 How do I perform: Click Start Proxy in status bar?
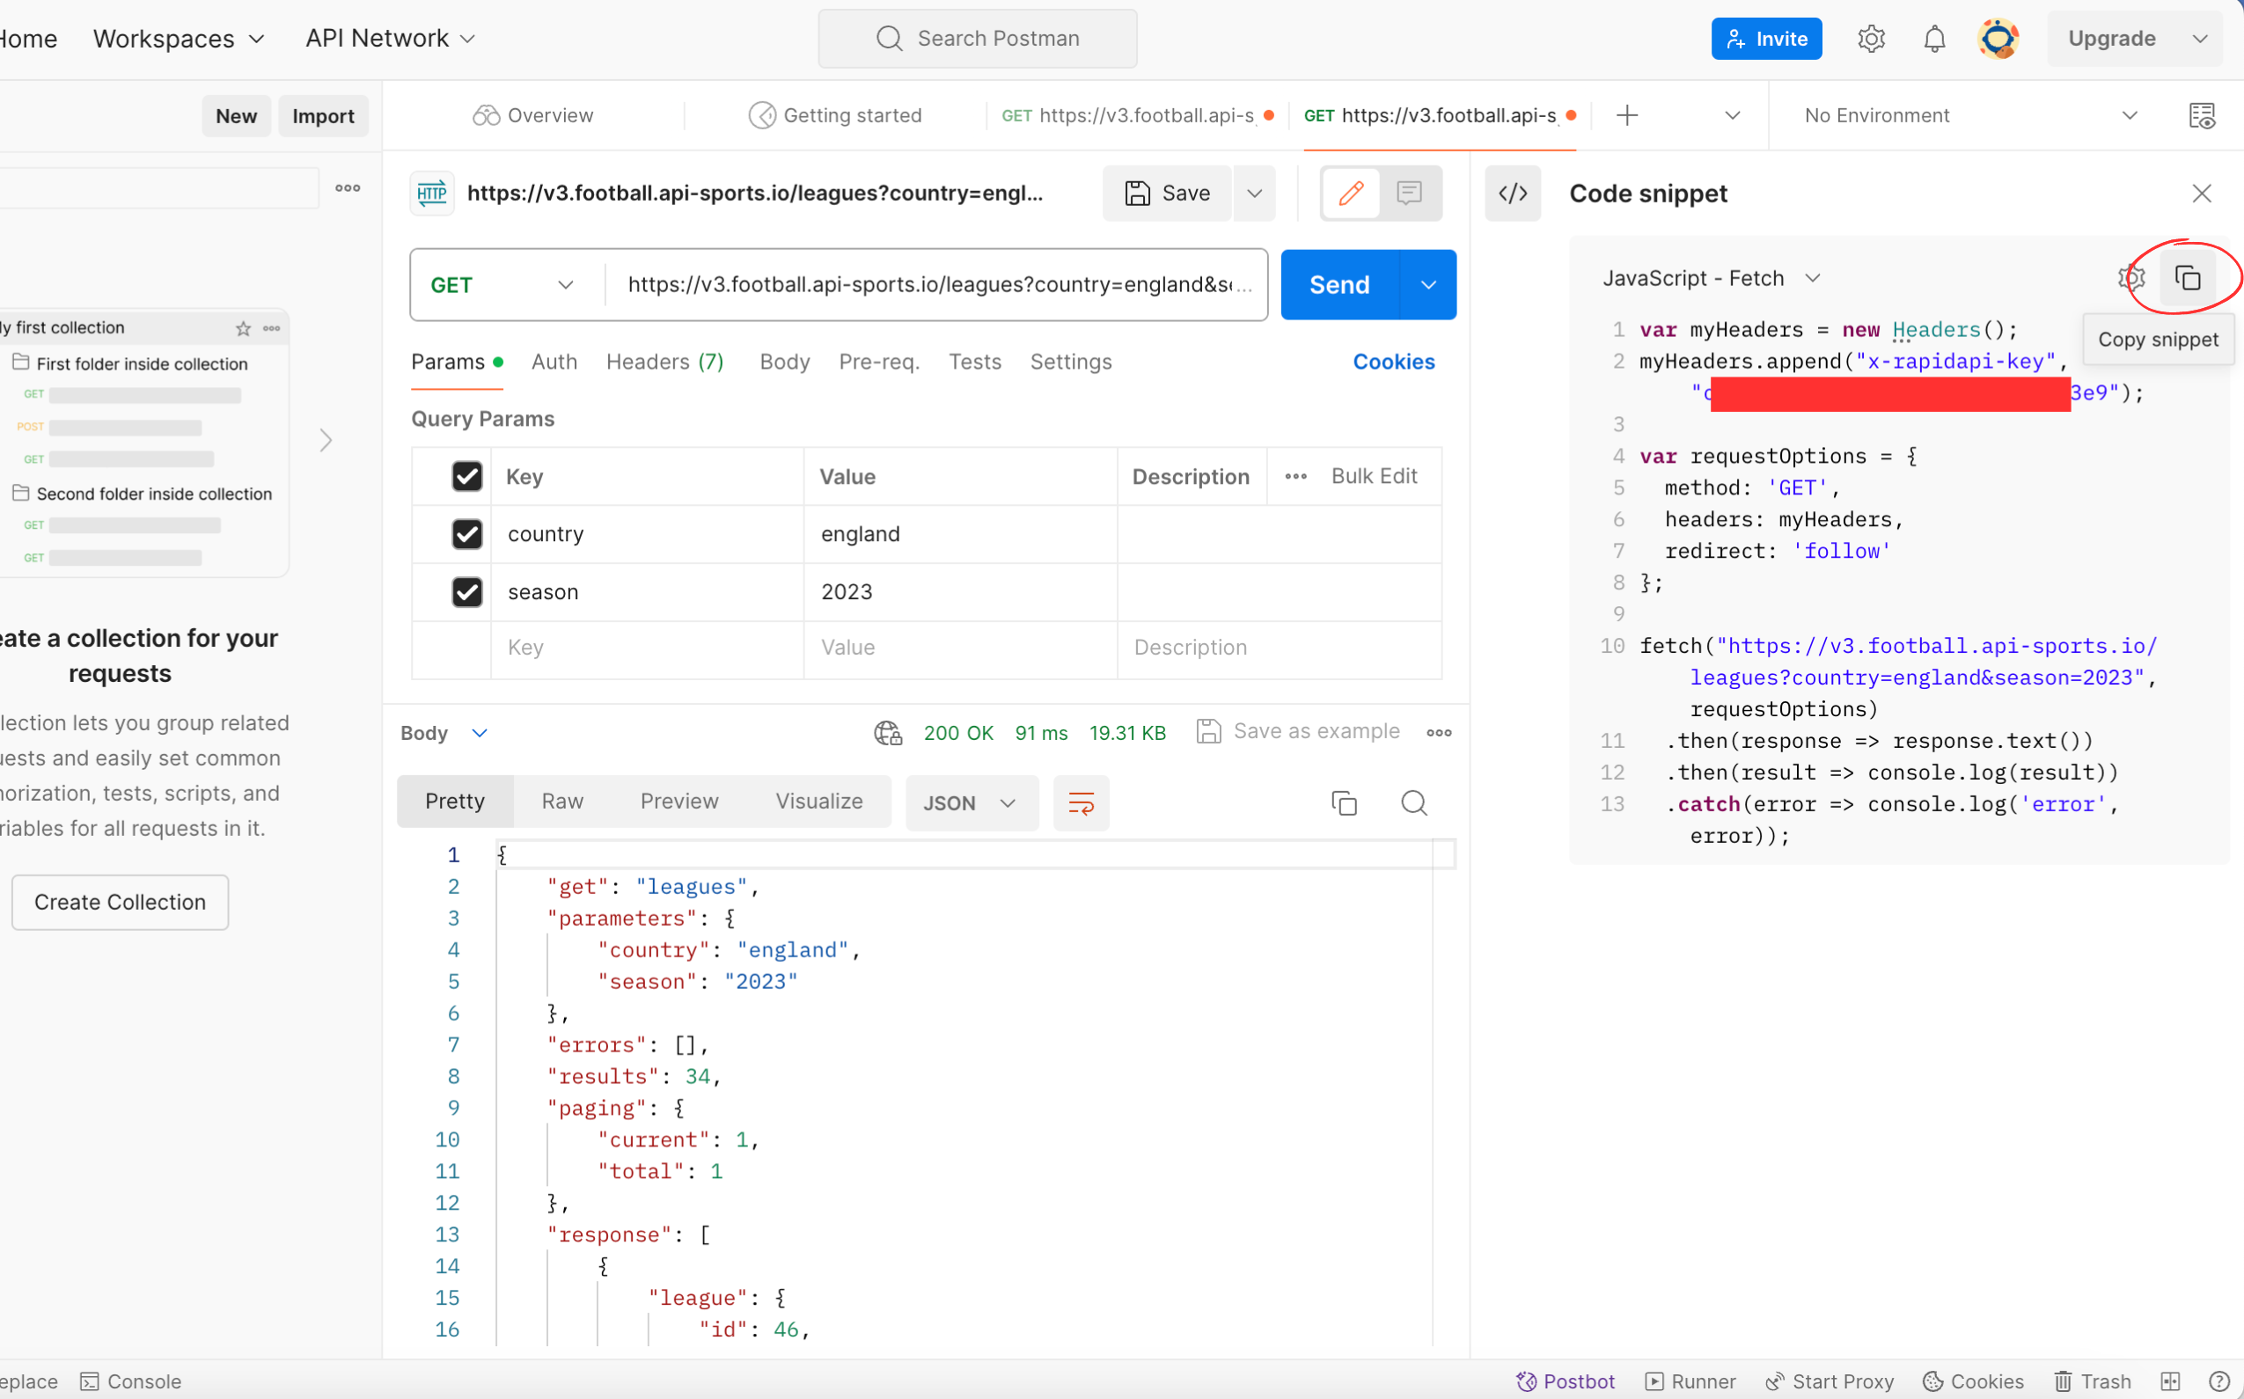(1830, 1381)
